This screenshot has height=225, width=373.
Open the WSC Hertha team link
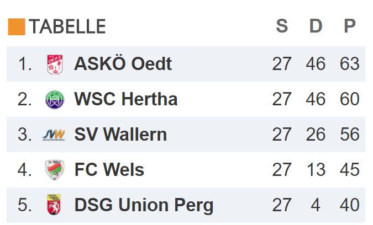pos(125,99)
